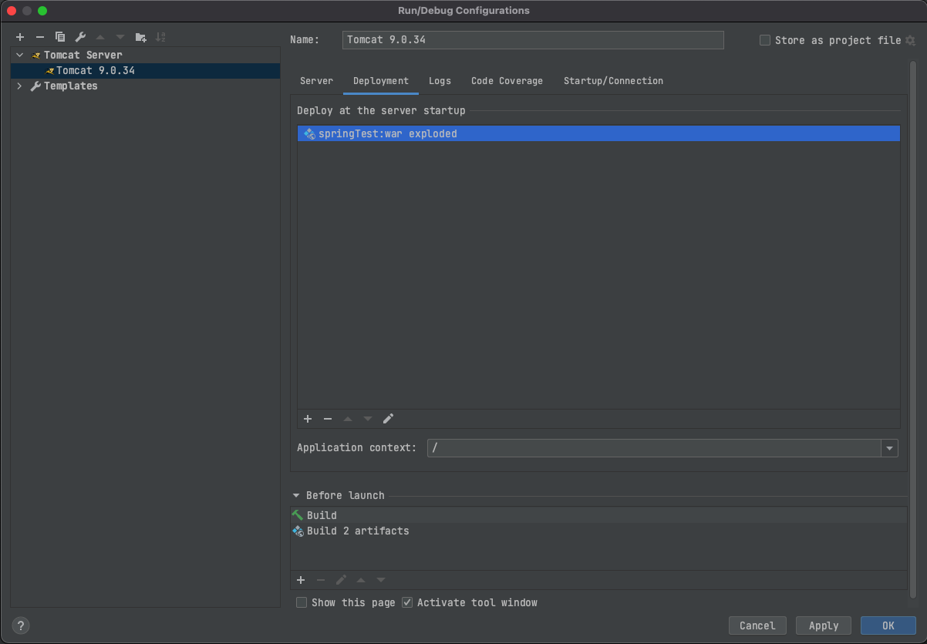The height and width of the screenshot is (644, 927).
Task: Click the vertical scrollbar of the dialog
Action: 913,328
